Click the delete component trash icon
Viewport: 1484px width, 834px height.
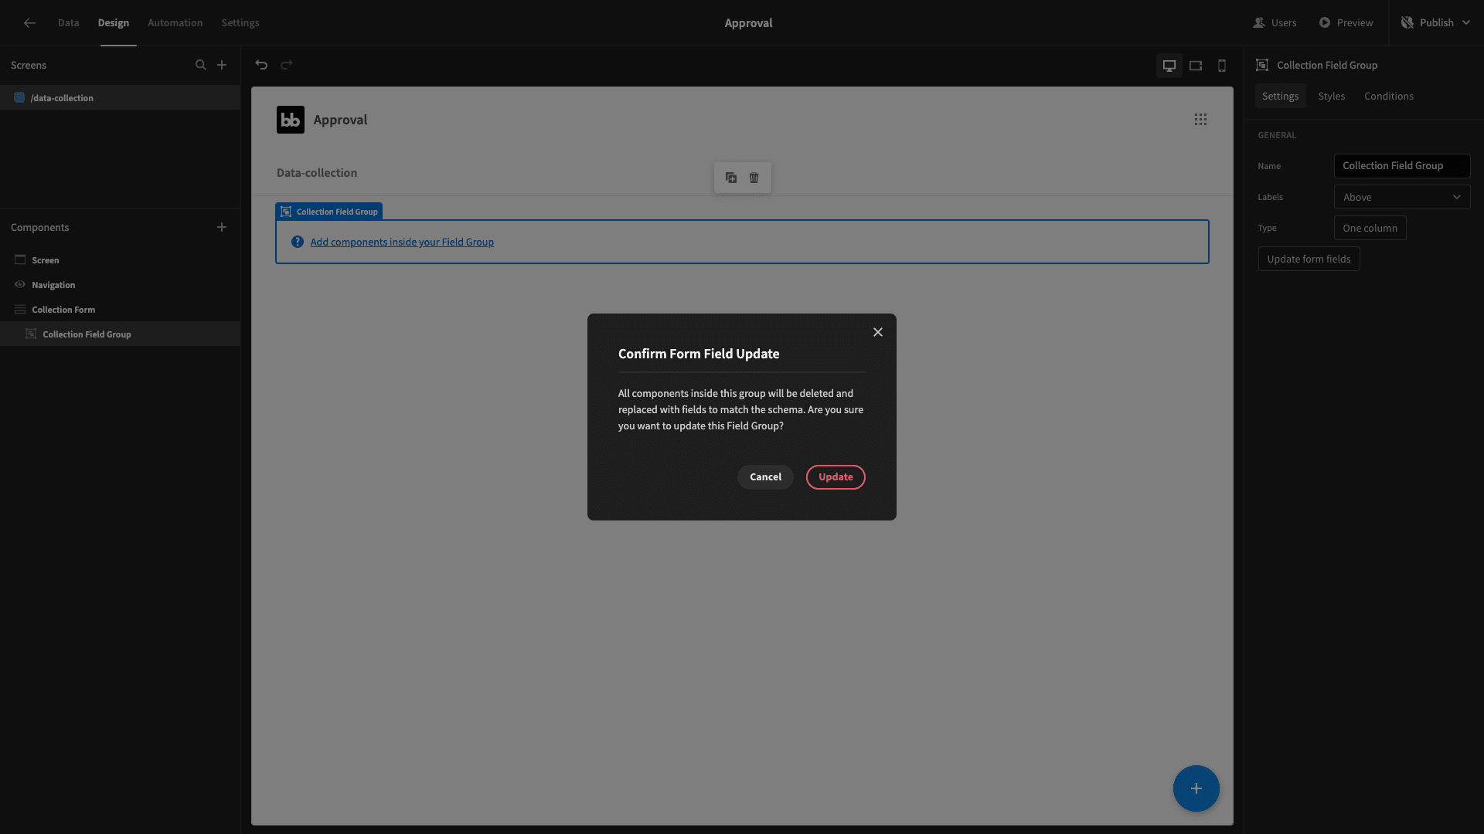pyautogui.click(x=754, y=177)
